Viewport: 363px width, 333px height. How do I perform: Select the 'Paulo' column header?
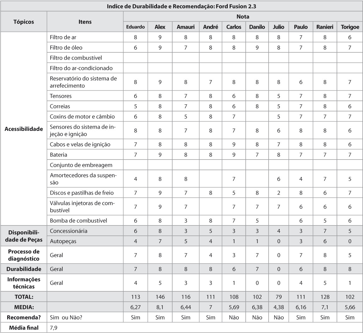[301, 27]
